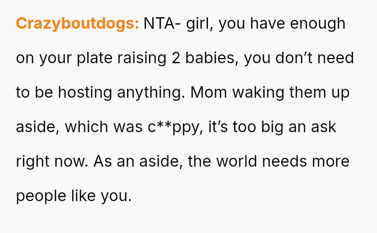Image resolution: width=377 pixels, height=233 pixels.
Task: Click the word "girl" in the first line
Action: (x=199, y=24)
